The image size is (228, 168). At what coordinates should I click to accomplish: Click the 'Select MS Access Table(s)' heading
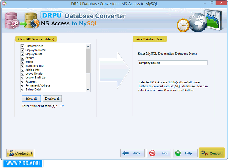(x=35, y=39)
